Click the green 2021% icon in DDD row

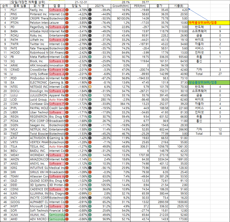[x=90, y=185]
